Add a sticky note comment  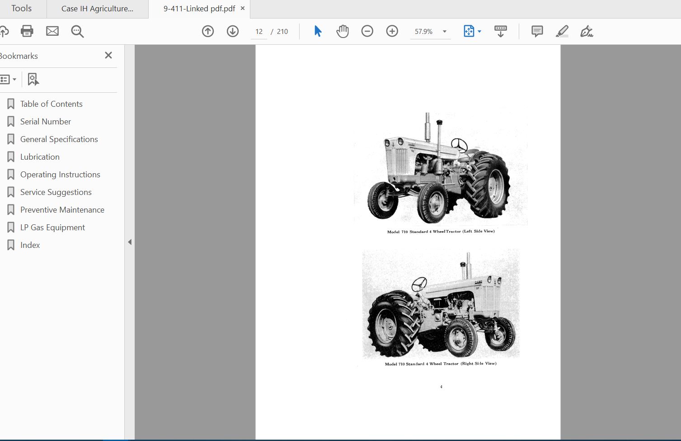pos(537,31)
